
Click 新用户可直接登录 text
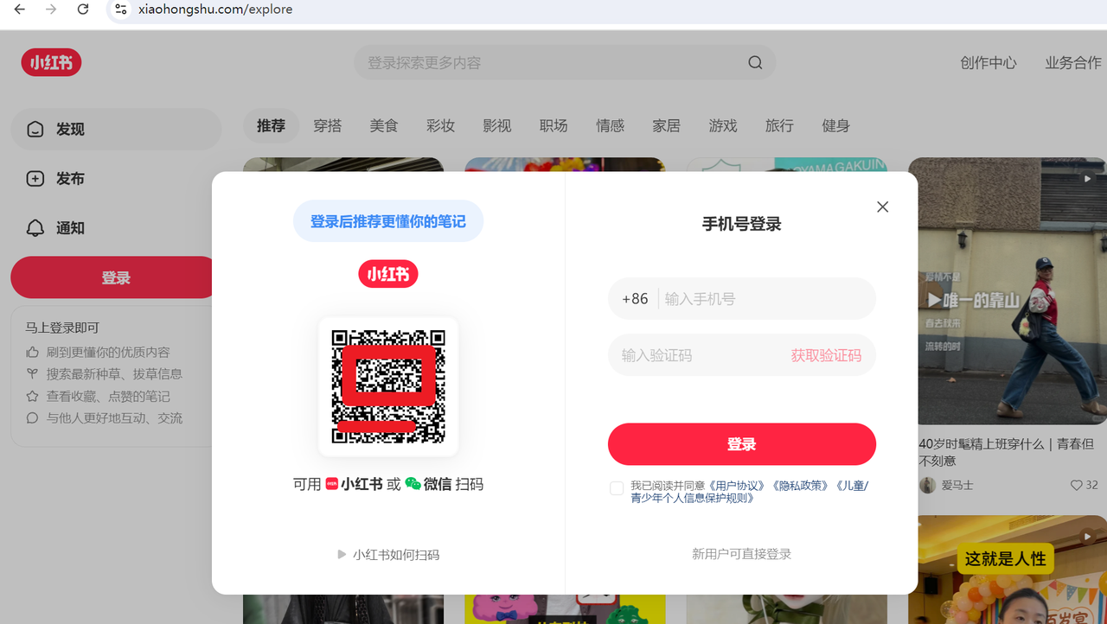(x=742, y=554)
